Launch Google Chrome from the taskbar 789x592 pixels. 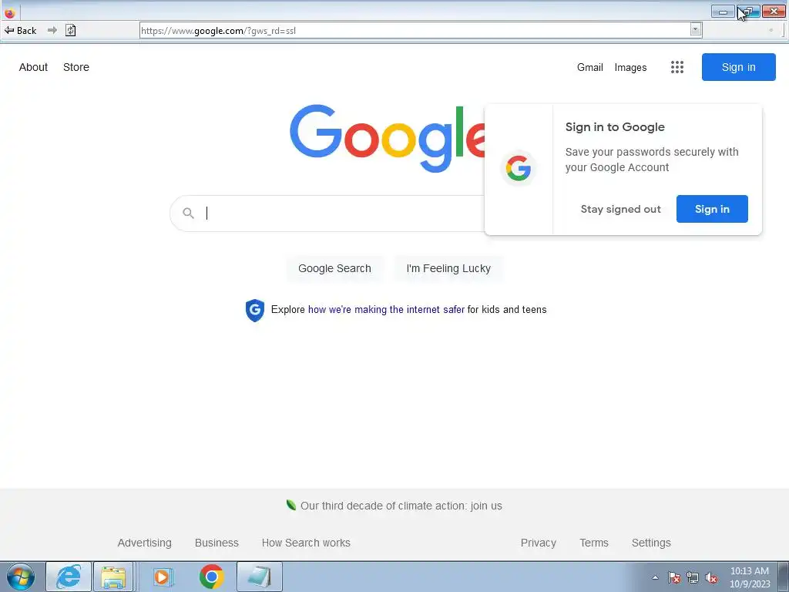tap(211, 577)
